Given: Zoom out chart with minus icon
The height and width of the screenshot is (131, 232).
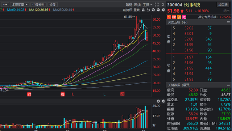Looking at the screenshot, I should click(158, 10).
